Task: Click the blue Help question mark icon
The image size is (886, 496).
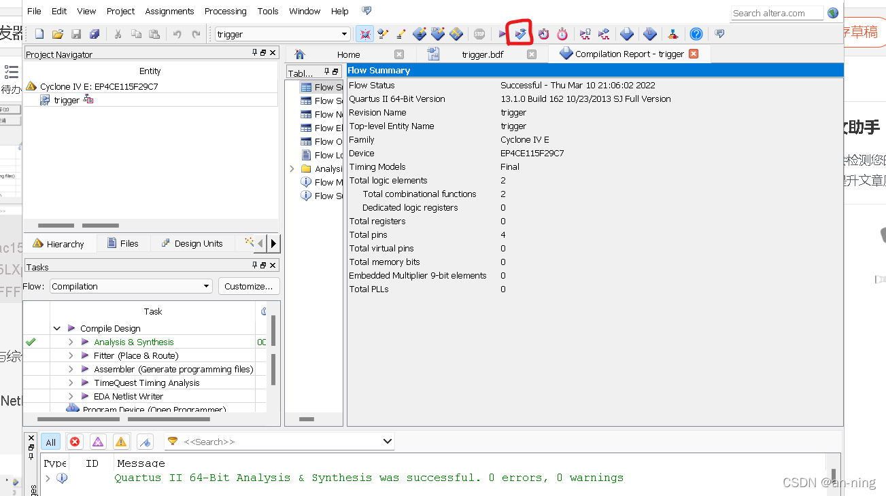Action: pos(696,34)
